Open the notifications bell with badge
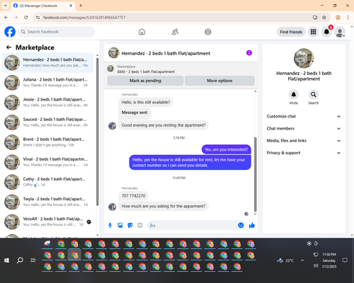Viewport: 354px width, 283px height. pos(326,32)
